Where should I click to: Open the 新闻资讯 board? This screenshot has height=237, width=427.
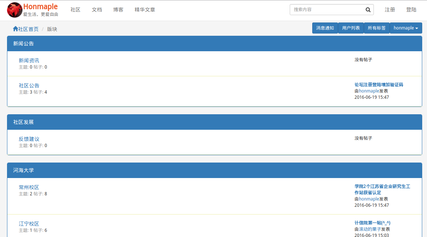[x=29, y=60]
